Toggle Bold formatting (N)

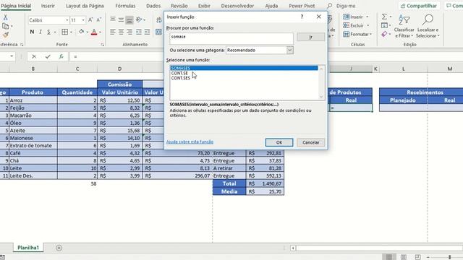pyautogui.click(x=32, y=32)
